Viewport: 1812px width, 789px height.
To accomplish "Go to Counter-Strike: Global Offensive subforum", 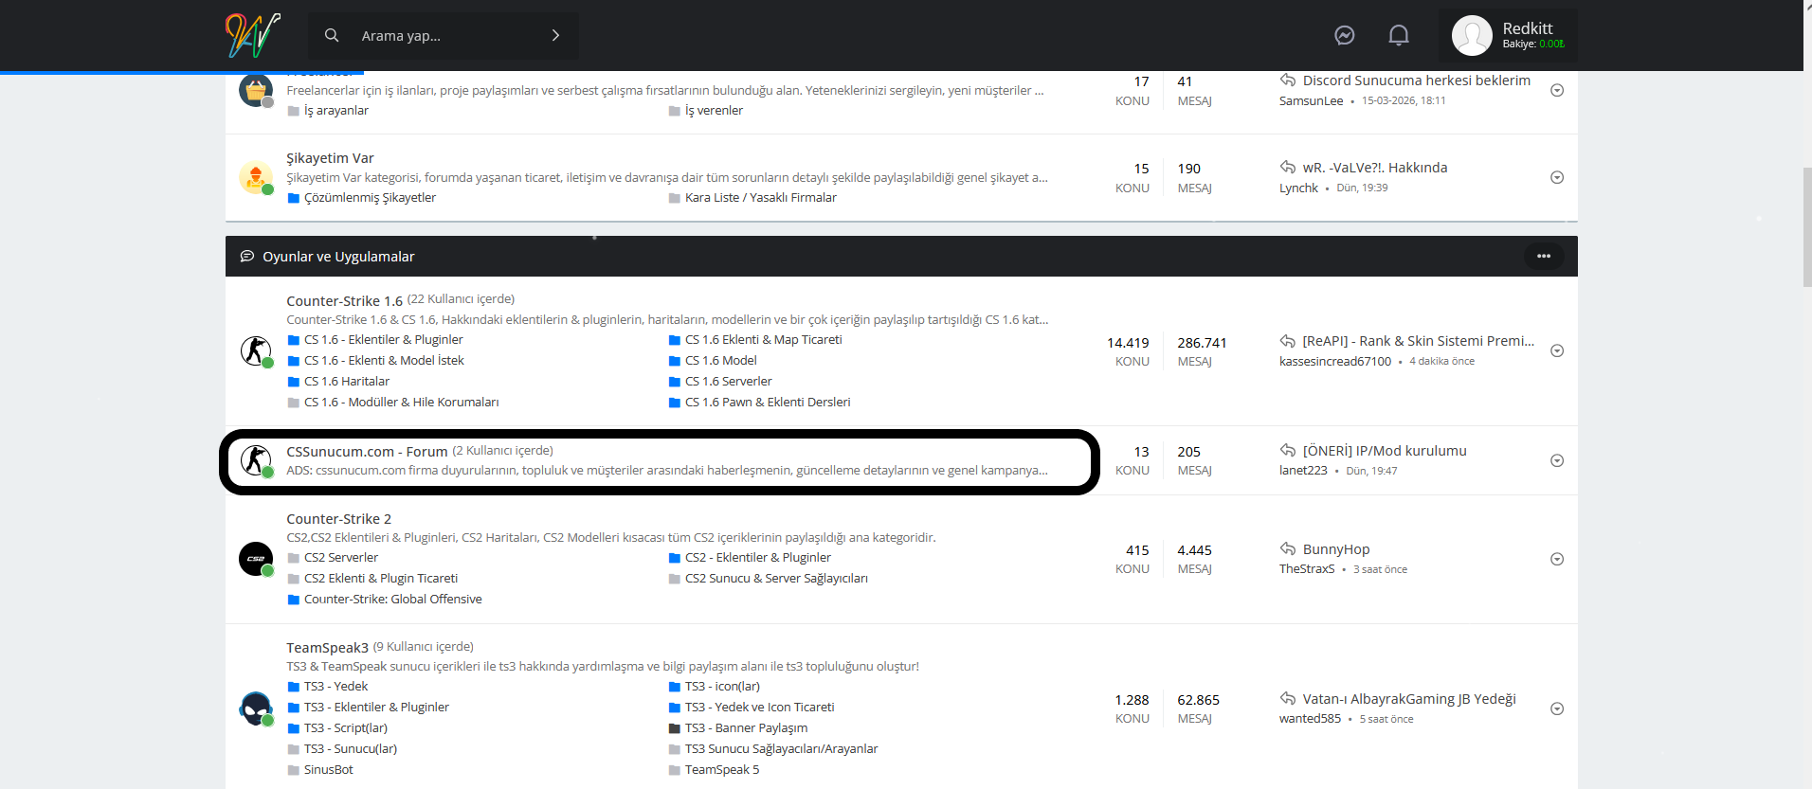I will coord(393,600).
